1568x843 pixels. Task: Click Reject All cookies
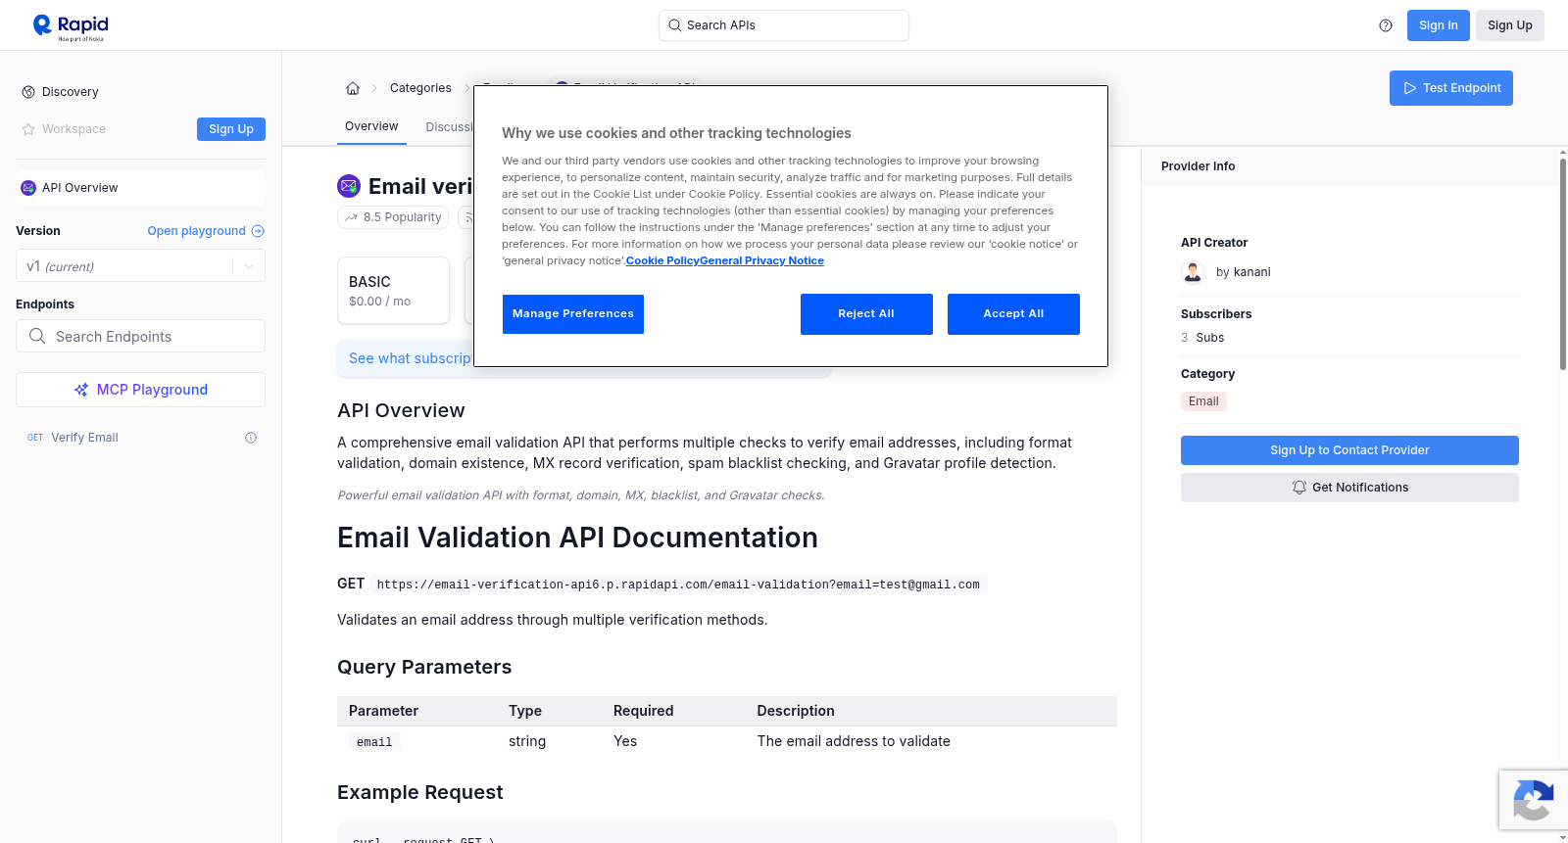pyautogui.click(x=866, y=314)
